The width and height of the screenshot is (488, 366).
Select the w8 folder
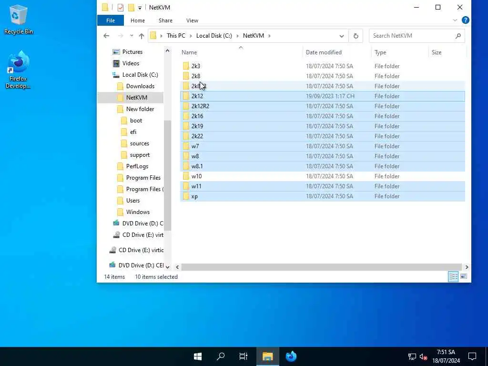tap(323, 156)
